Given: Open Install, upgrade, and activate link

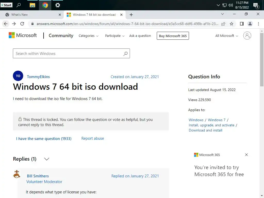Looking at the screenshot, I should click(x=211, y=125).
